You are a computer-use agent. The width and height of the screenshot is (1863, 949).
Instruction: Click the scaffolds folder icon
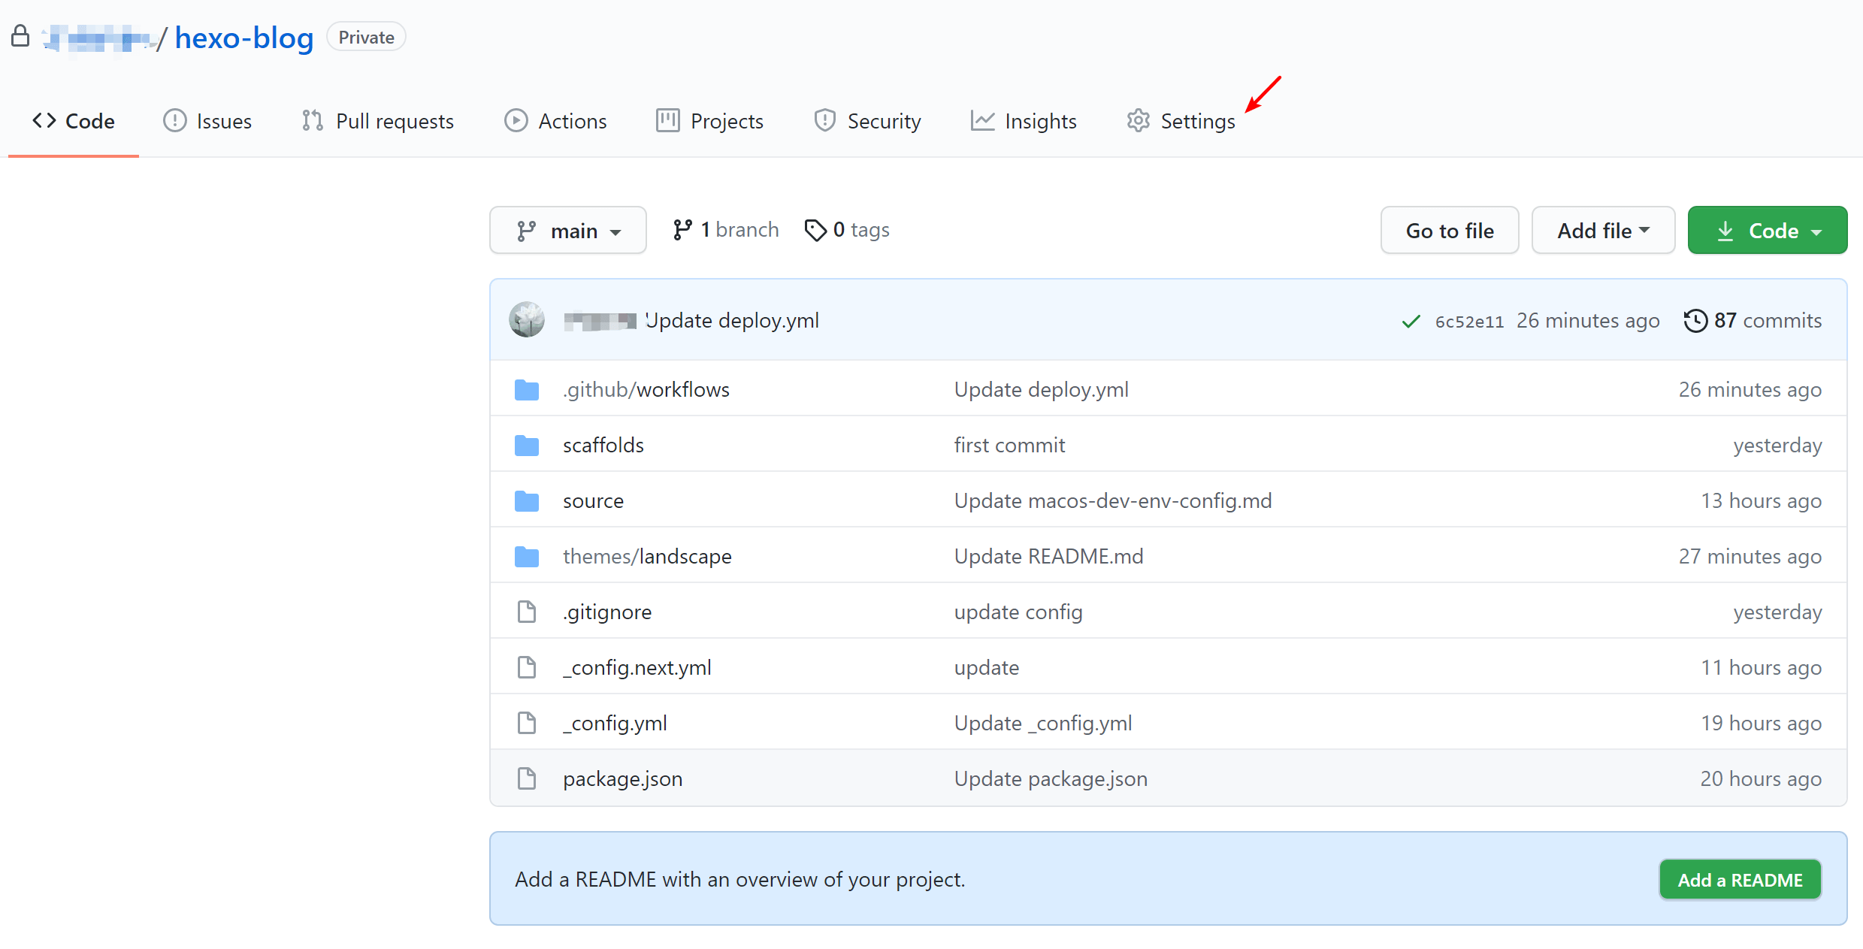pyautogui.click(x=526, y=446)
